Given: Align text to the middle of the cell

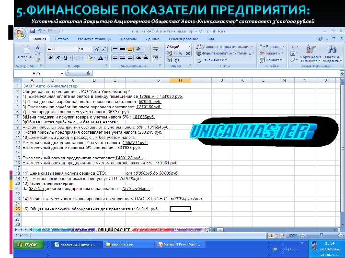Looking at the screenshot, I should coord(123,49).
